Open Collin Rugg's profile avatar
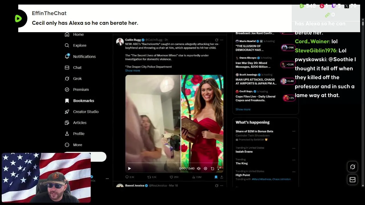The width and height of the screenshot is (365, 205). 120,42
